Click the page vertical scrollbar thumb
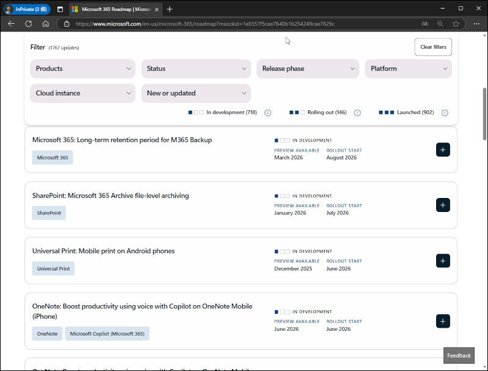Screen dimensions: 488x371 coord(484,114)
